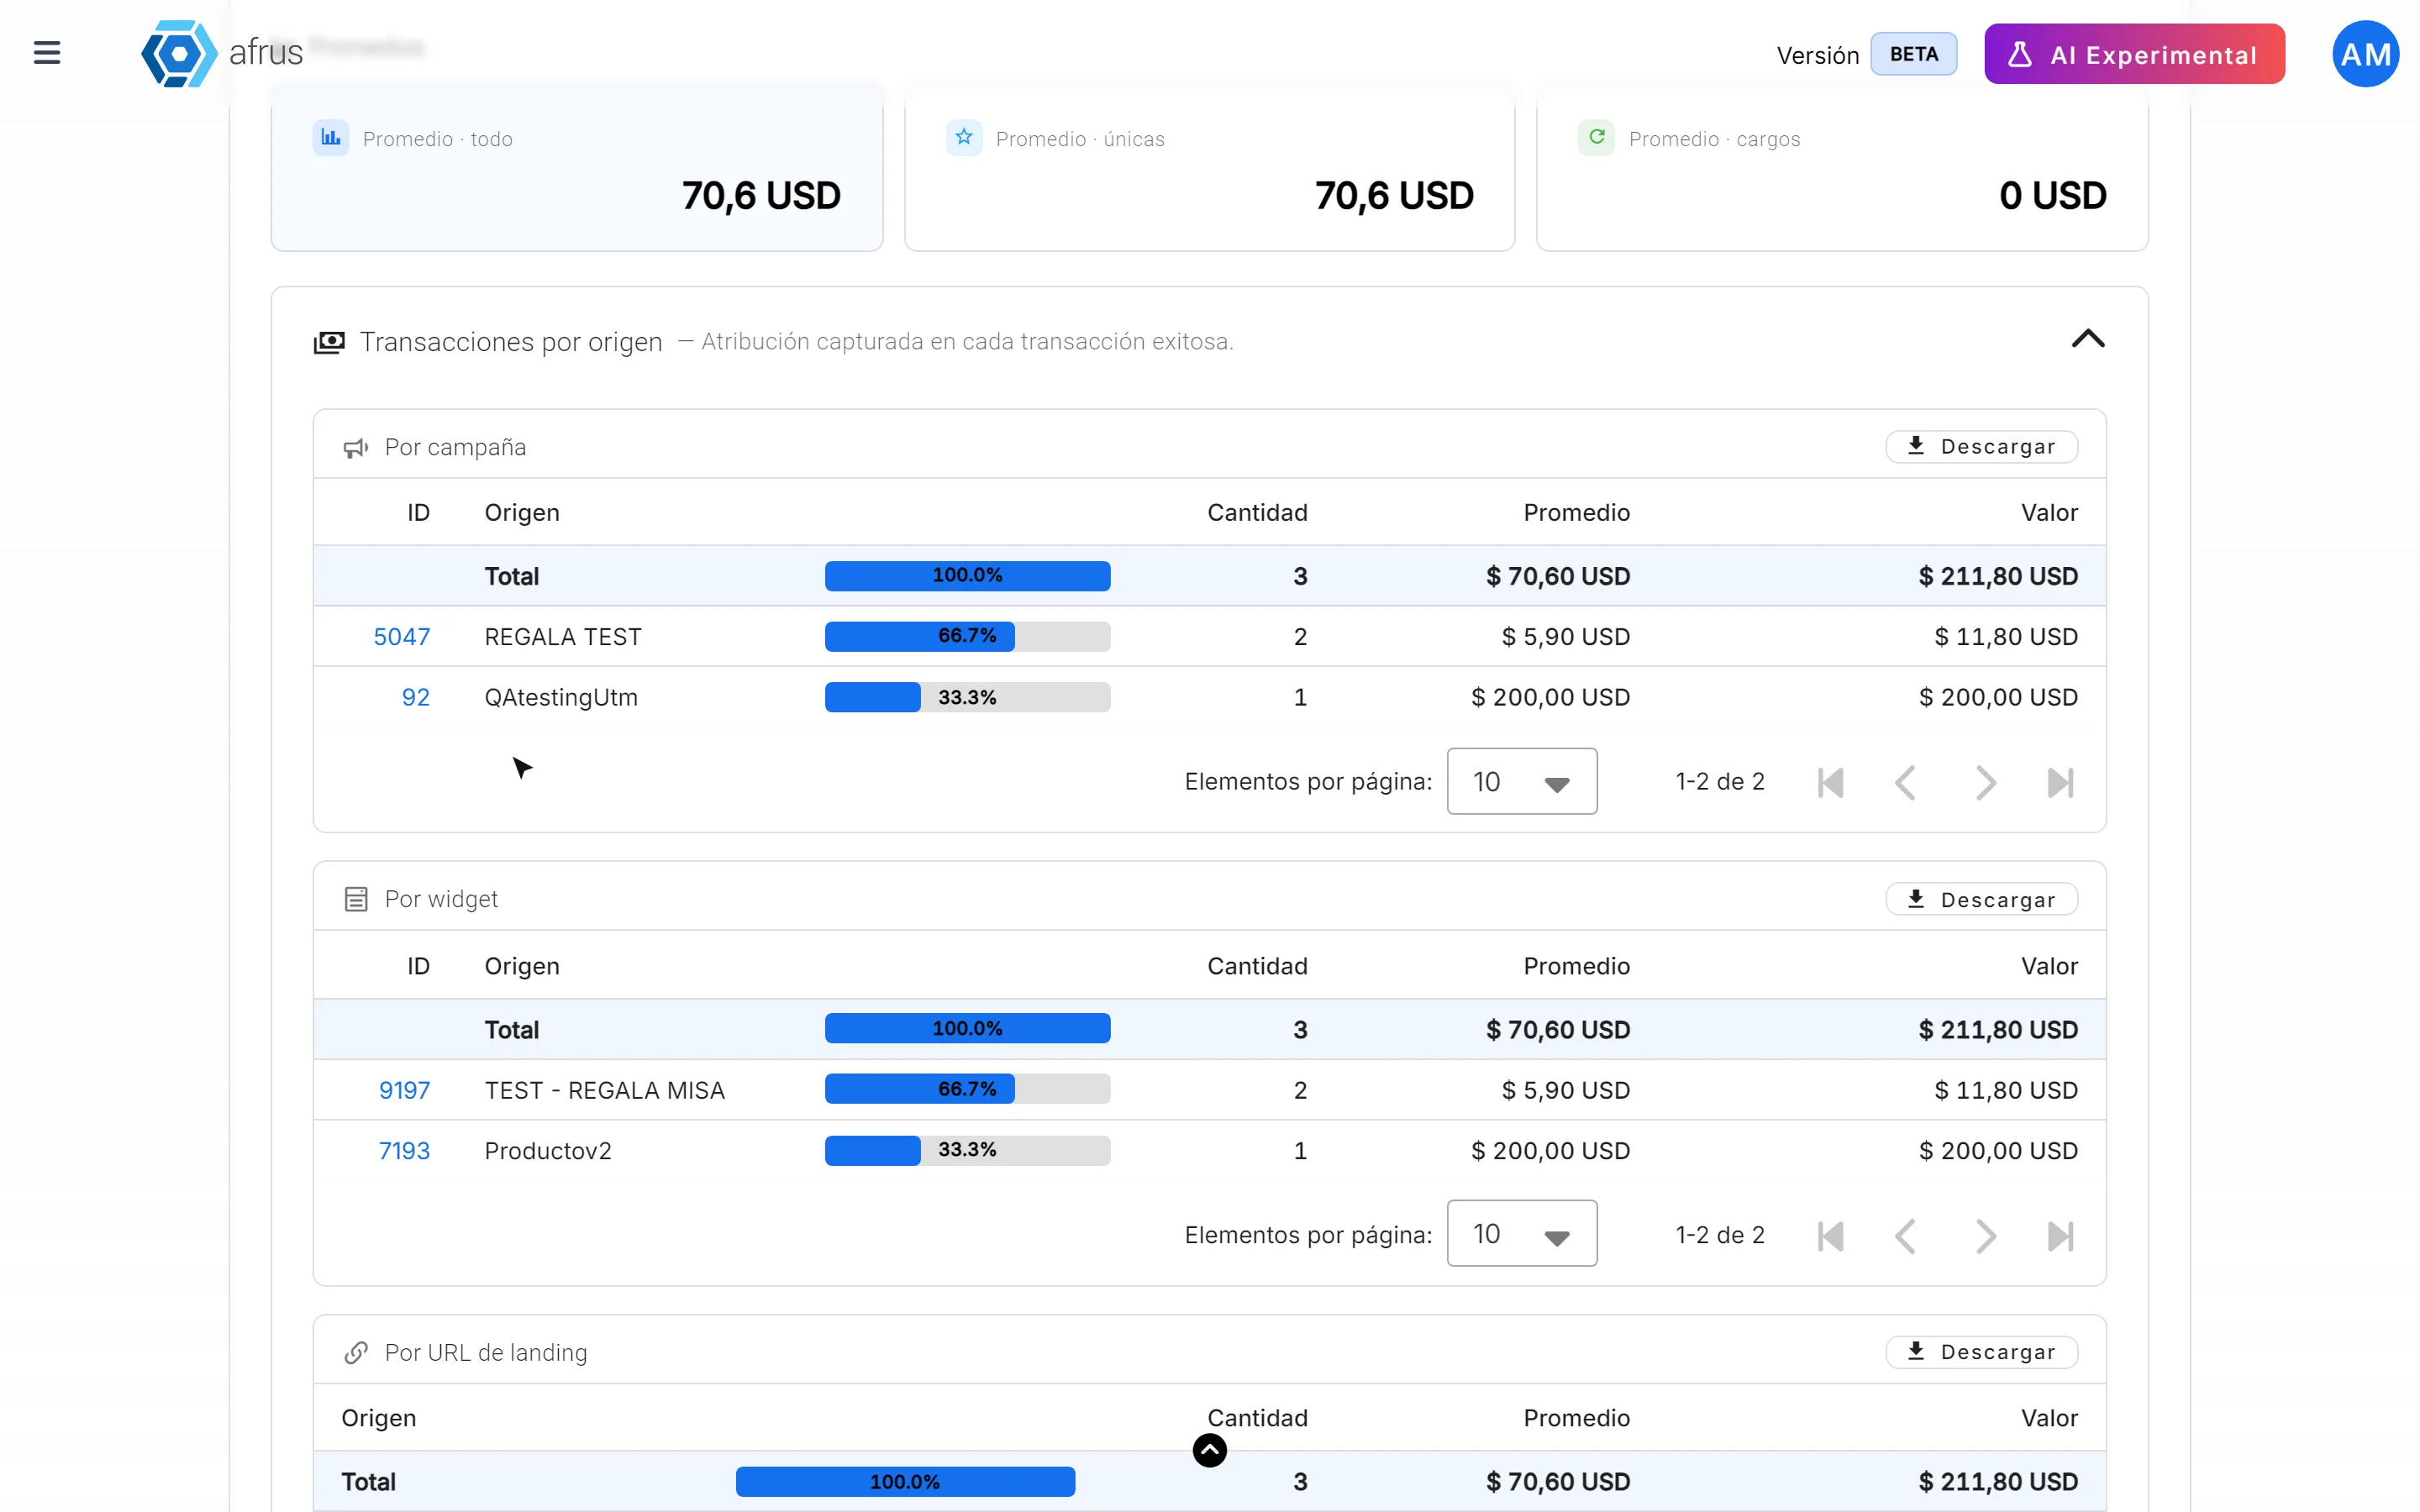Click the Valor column header in Por widget
The width and height of the screenshot is (2420, 1512).
point(2049,966)
